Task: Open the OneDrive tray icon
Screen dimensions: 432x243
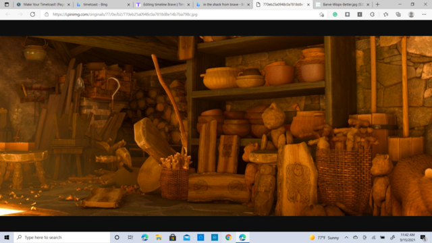Action: click(356, 238)
